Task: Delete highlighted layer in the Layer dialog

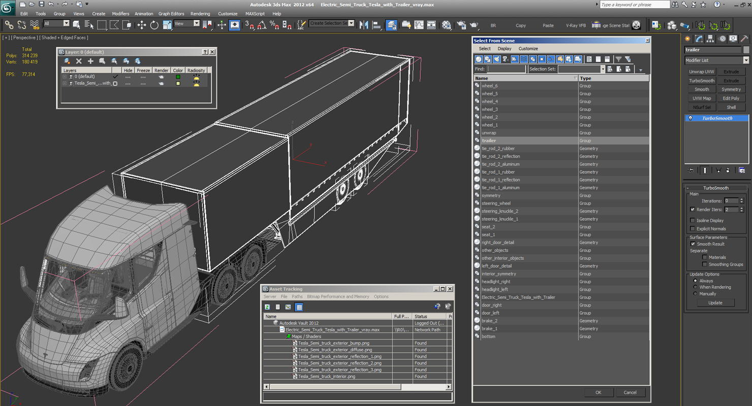Action: [x=79, y=61]
